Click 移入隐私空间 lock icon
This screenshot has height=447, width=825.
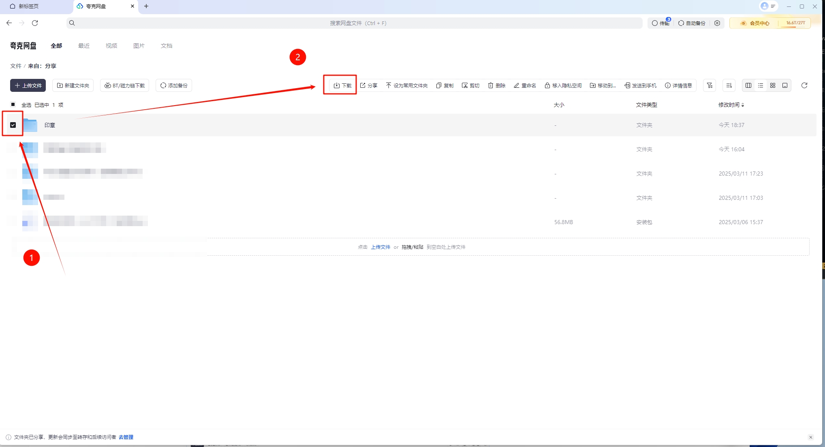tap(547, 85)
